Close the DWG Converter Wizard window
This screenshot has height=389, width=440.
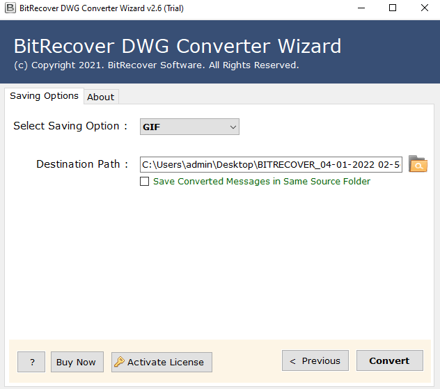pyautogui.click(x=424, y=8)
